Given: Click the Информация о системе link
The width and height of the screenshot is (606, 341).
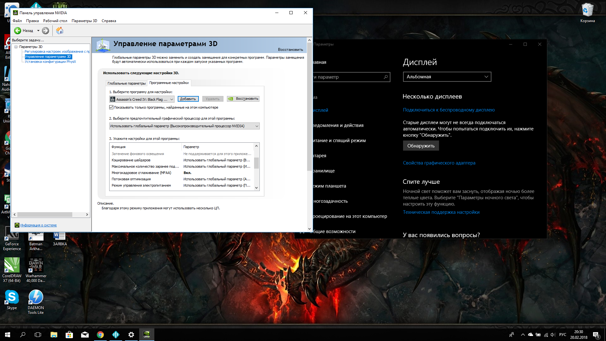Looking at the screenshot, I should coord(39,225).
